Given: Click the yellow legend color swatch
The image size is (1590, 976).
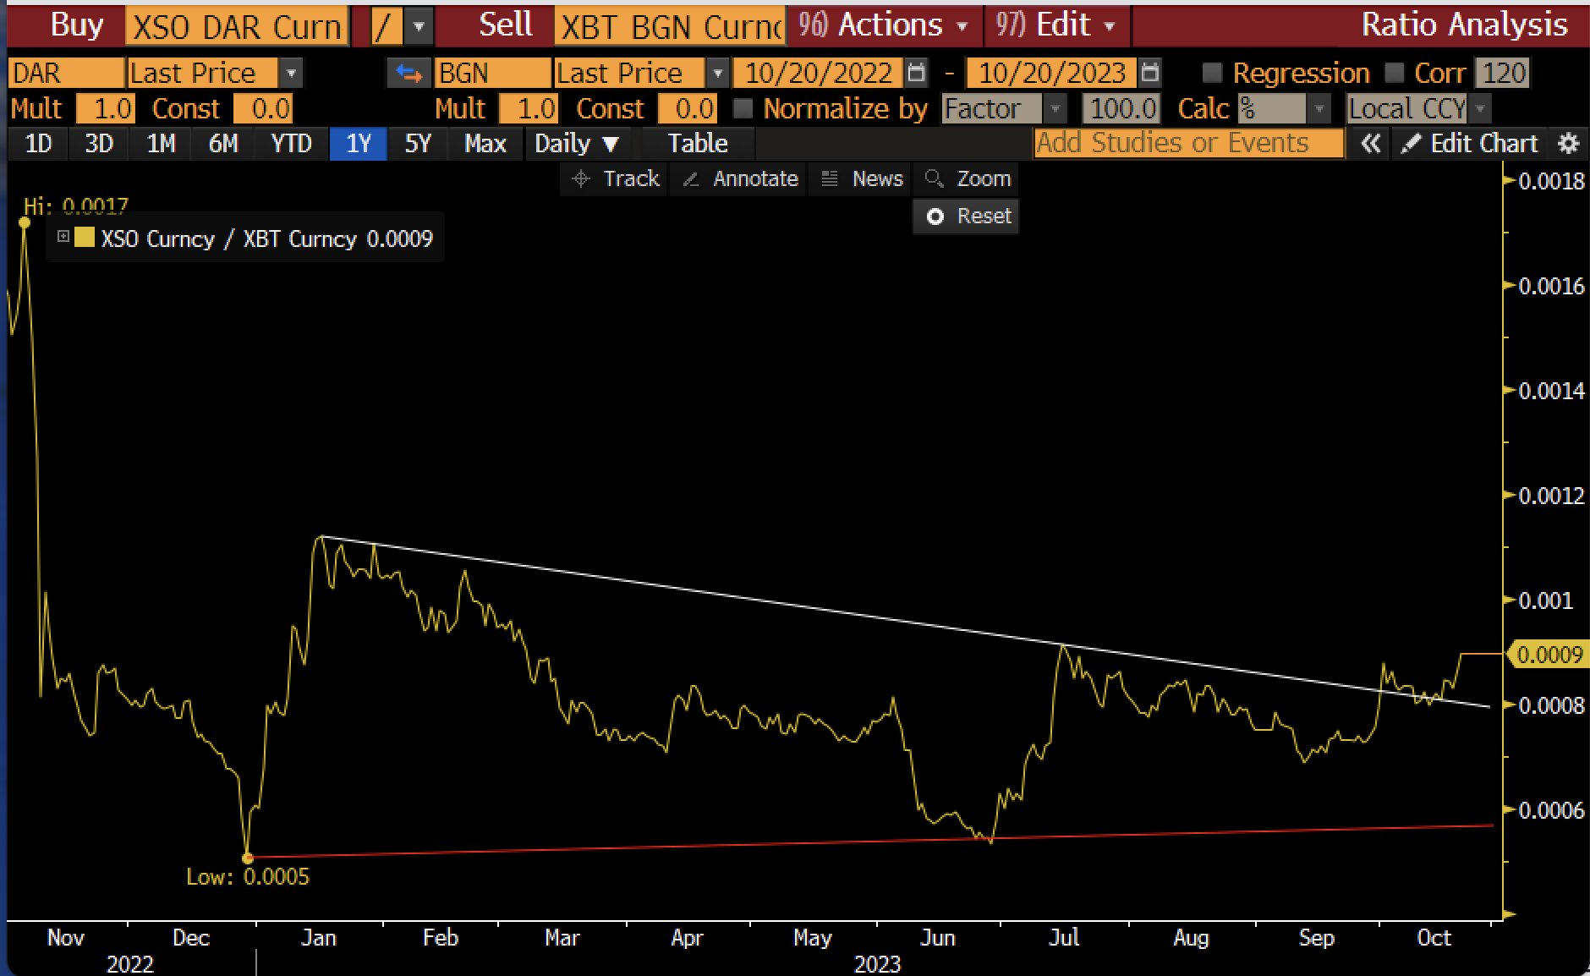Looking at the screenshot, I should 85,238.
